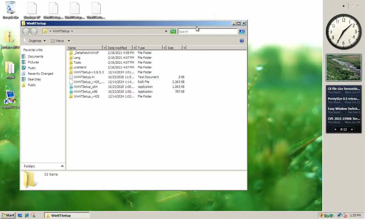The height and width of the screenshot is (219, 365).
Task: Click the muted volume tray icon
Action: click(x=344, y=216)
